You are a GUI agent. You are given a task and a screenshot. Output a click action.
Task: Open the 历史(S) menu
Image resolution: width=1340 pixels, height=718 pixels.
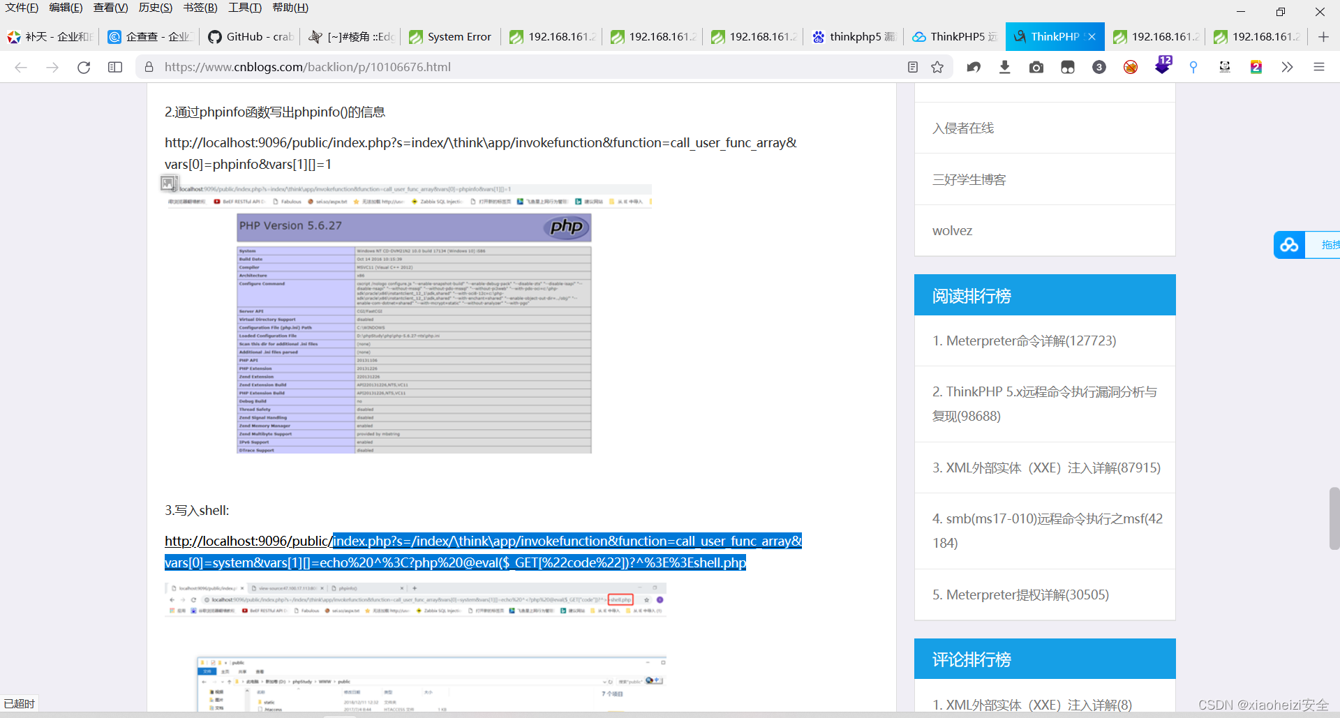156,8
